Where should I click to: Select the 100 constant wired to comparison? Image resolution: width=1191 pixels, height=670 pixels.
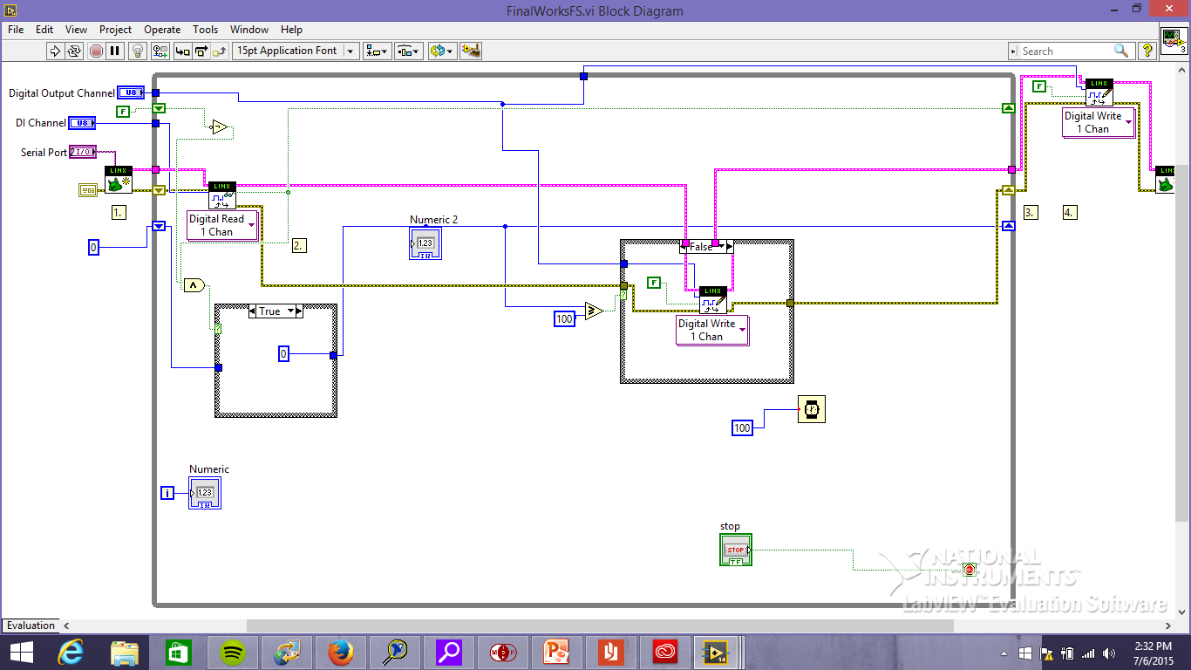coord(565,318)
